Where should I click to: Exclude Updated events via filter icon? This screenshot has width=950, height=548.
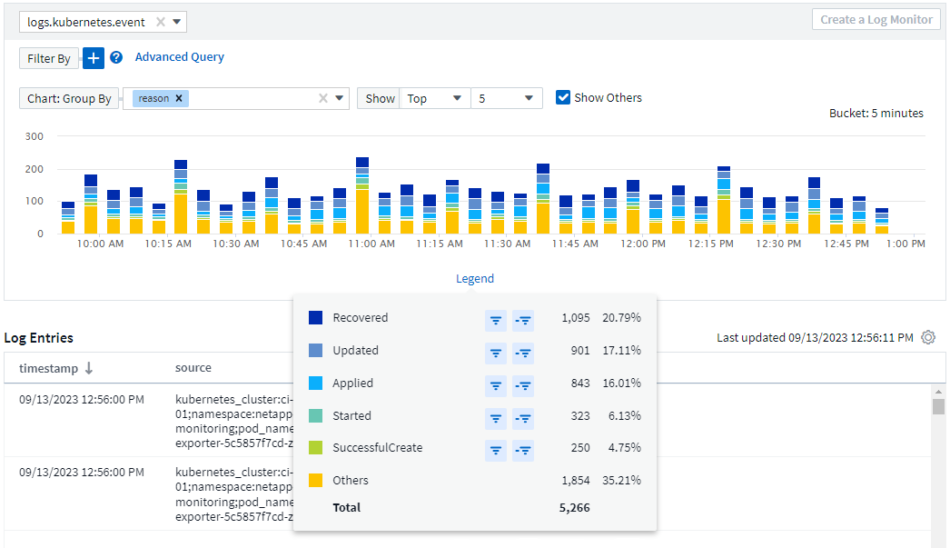522,352
